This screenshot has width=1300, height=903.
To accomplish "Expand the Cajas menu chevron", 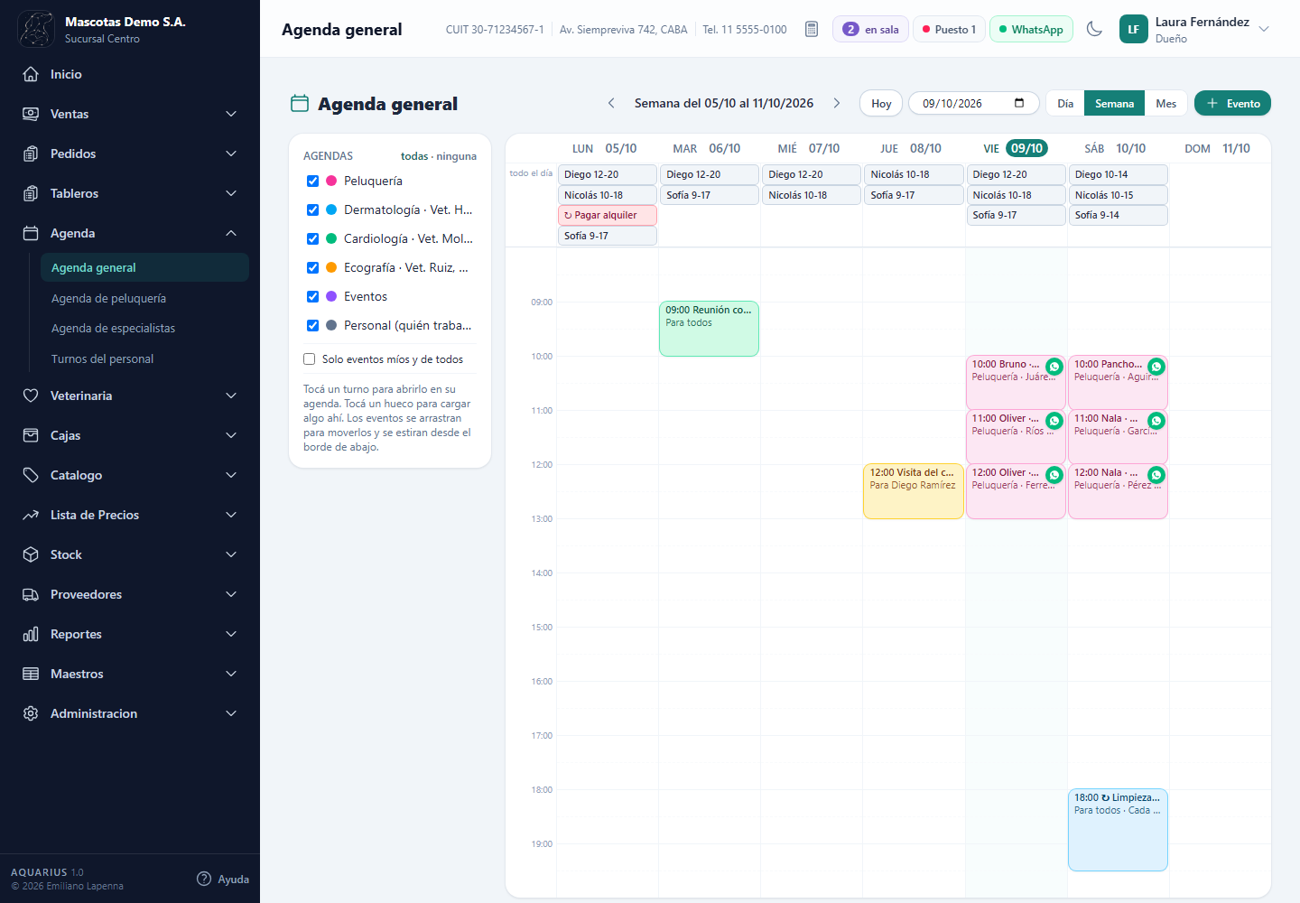I will pos(231,435).
